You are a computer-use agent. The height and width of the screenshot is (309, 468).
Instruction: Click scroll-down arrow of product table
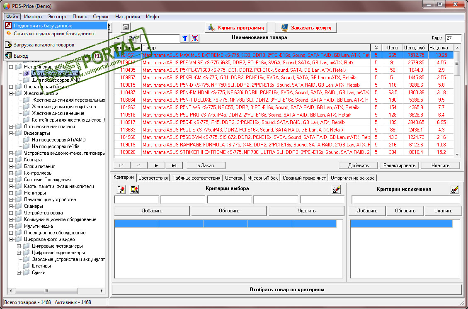pyautogui.click(x=457, y=155)
